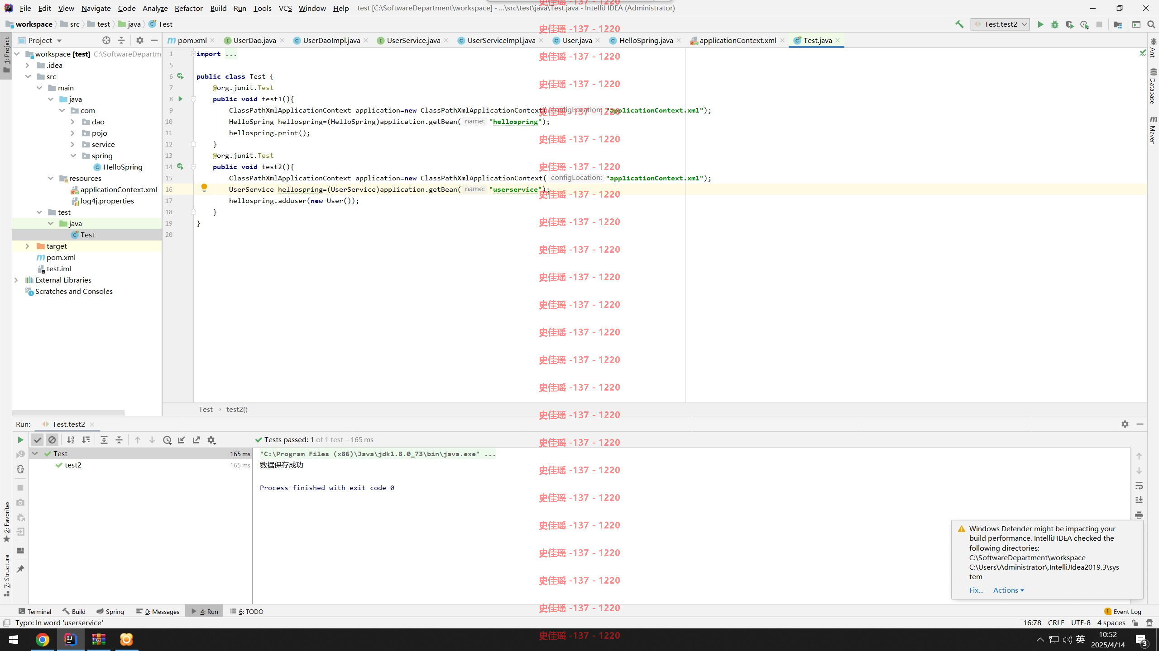This screenshot has height=651, width=1159.
Task: Toggle scroll to end of console
Action: tap(1139, 500)
